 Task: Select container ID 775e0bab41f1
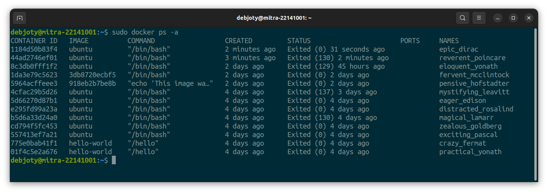pos(34,143)
